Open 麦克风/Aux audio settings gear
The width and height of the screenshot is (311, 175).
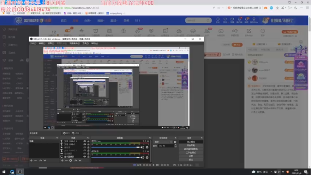(147, 147)
